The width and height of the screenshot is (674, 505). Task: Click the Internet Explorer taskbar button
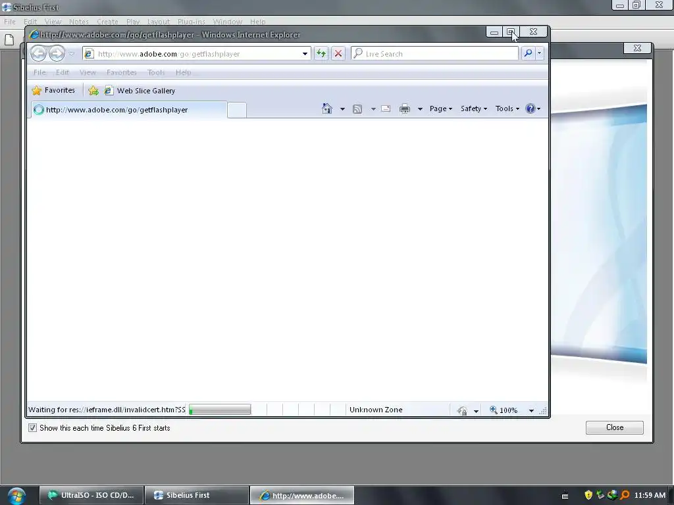(302, 495)
